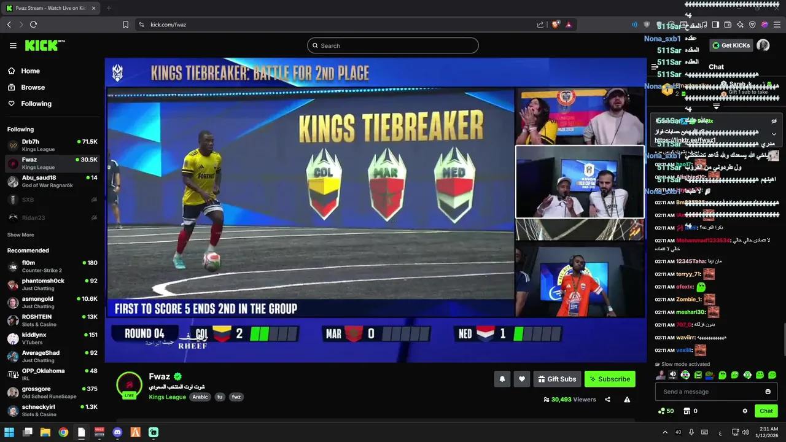Viewport: 786px width, 442px height.
Task: Enable notifications with the bell icon
Action: click(502, 379)
